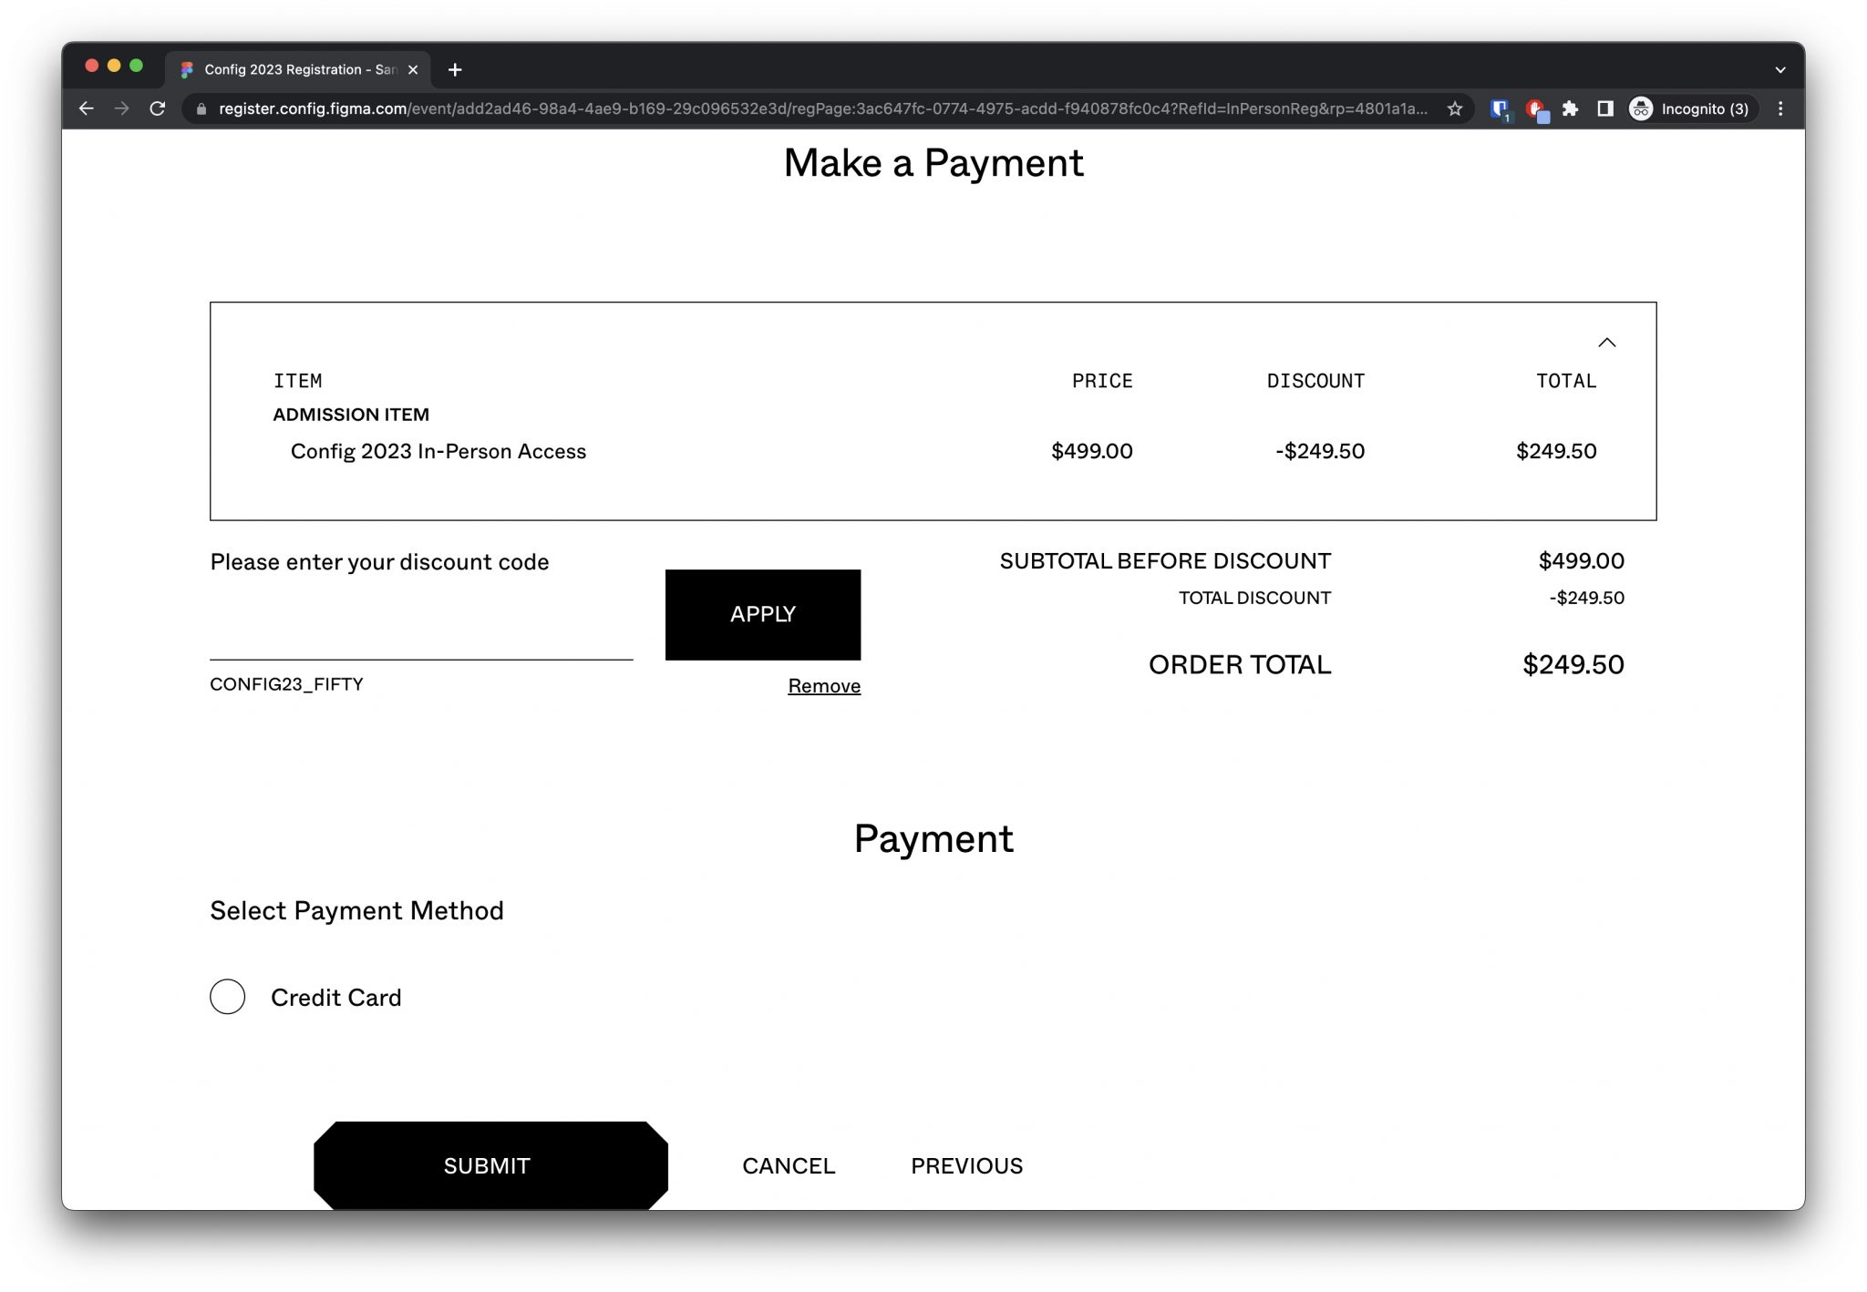Image resolution: width=1867 pixels, height=1292 pixels.
Task: Open the browser extensions puzzle icon
Action: pyautogui.click(x=1571, y=108)
